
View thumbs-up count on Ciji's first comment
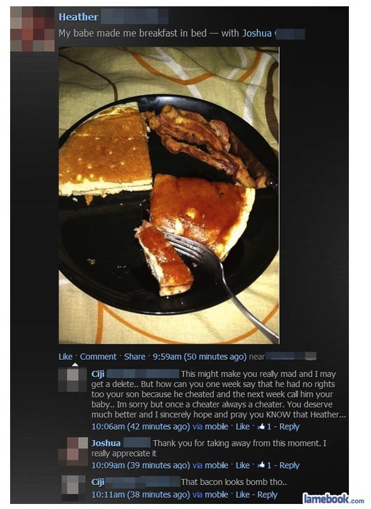tap(264, 426)
